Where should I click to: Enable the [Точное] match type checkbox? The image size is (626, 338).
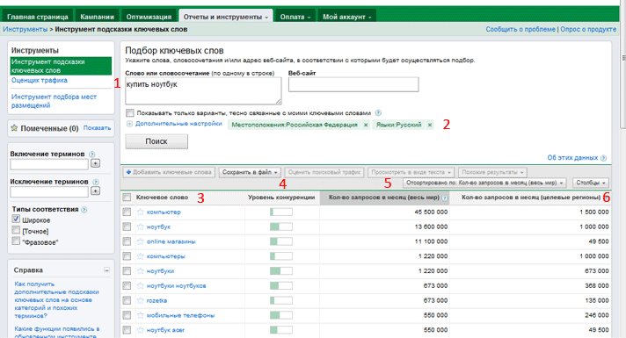[x=16, y=230]
